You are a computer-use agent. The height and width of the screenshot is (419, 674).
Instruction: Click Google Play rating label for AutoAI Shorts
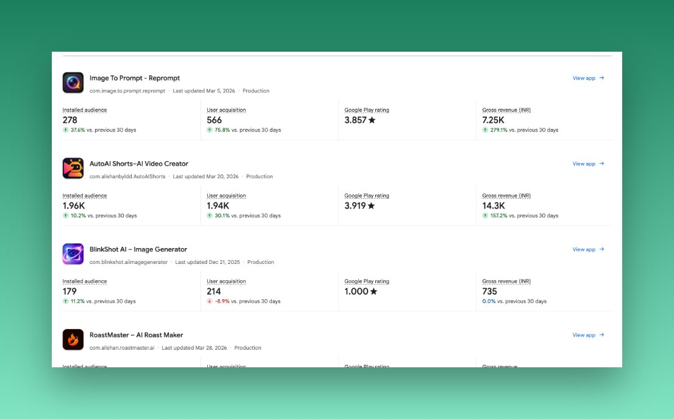(x=367, y=196)
